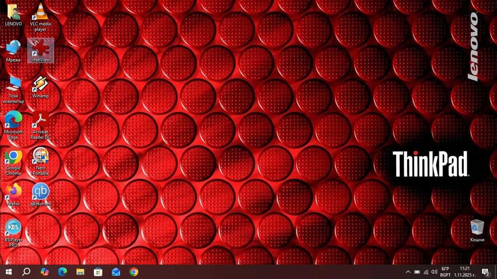
Task: Launch Edge from the taskbar
Action: [63, 272]
